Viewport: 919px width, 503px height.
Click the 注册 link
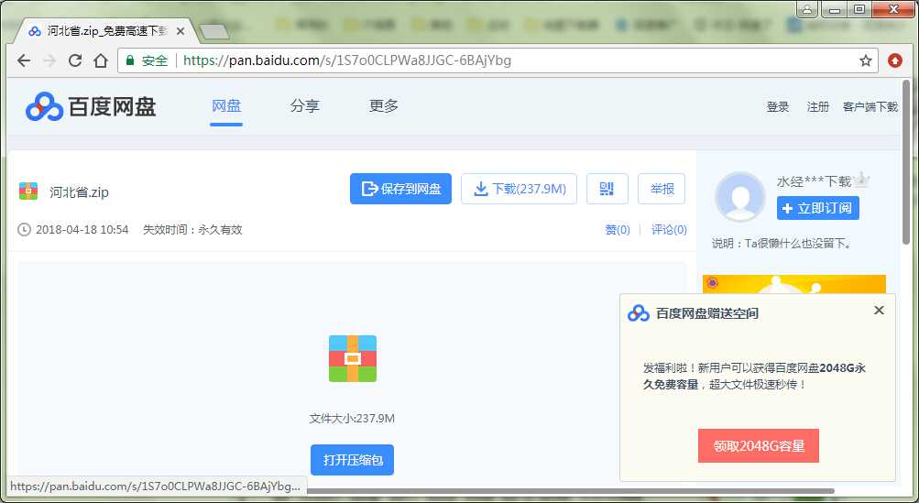[x=817, y=106]
